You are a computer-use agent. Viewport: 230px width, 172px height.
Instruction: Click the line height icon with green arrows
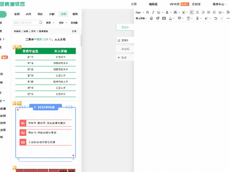pos(188,18)
